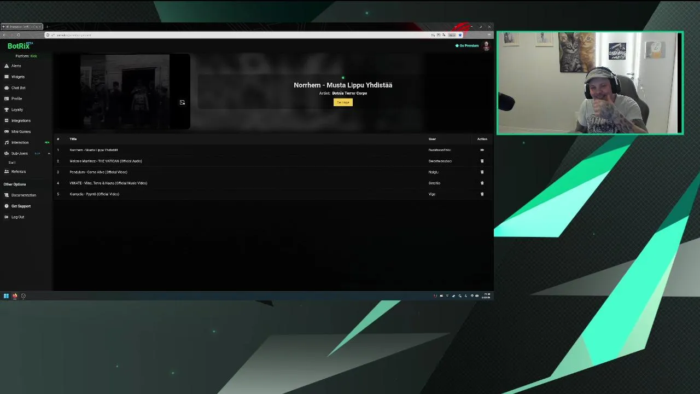
Task: Click the BotRix logo
Action: (x=20, y=46)
